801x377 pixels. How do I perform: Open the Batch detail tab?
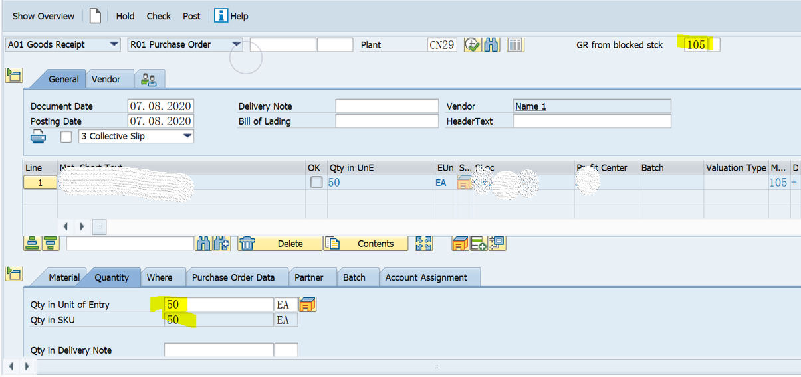tap(354, 277)
